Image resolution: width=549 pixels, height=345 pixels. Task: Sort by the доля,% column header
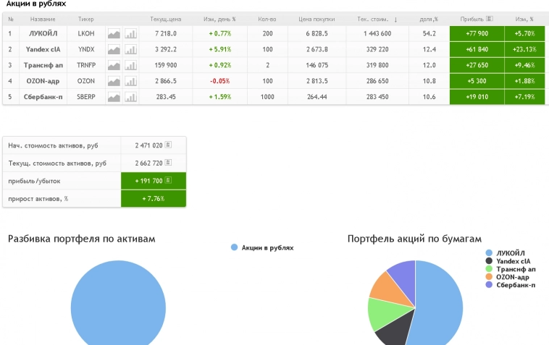click(x=429, y=18)
